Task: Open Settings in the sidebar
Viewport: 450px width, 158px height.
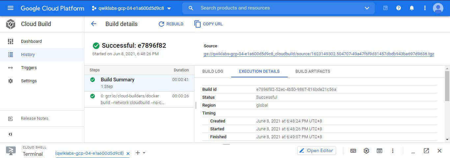Action: tap(42, 81)
